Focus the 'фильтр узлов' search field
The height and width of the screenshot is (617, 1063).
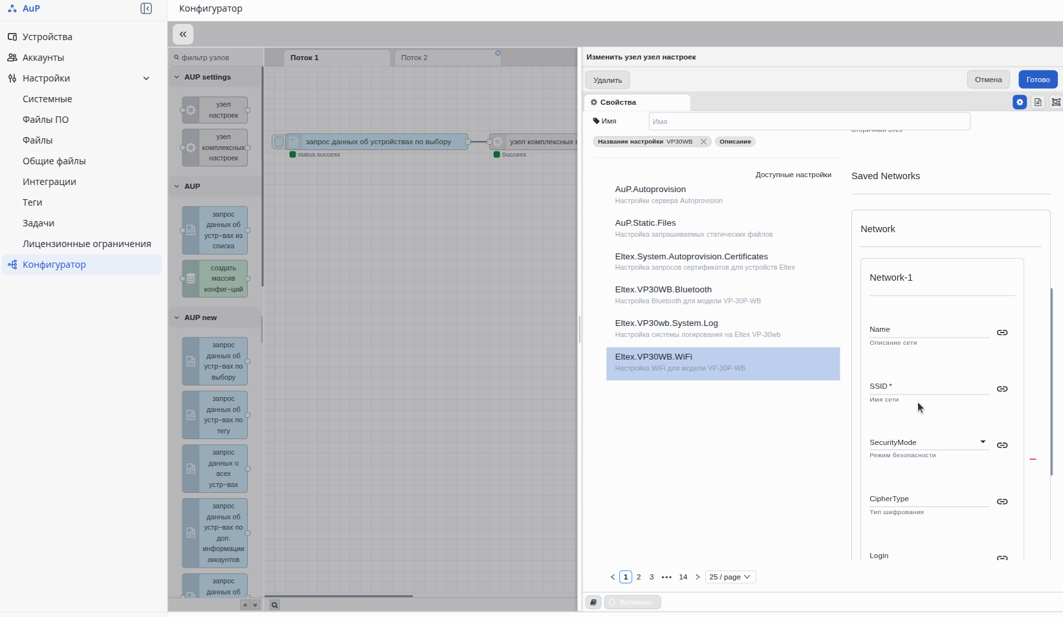click(217, 58)
